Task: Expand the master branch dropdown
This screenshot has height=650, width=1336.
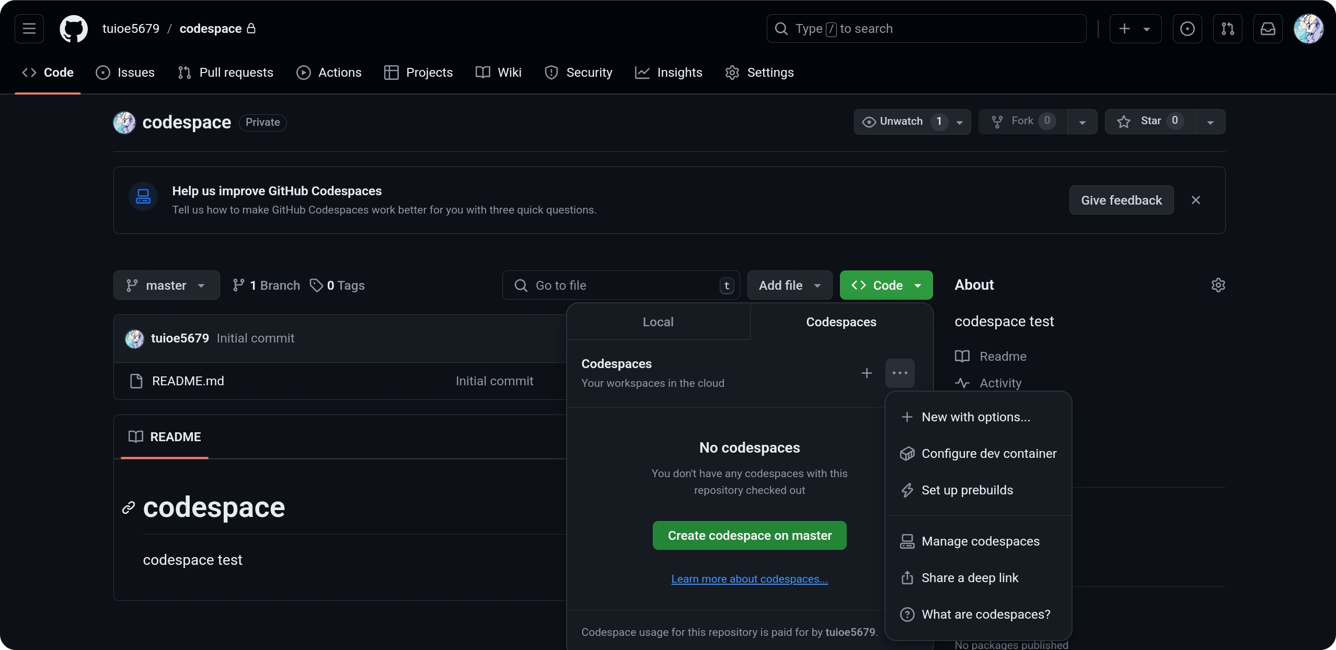Action: [166, 286]
